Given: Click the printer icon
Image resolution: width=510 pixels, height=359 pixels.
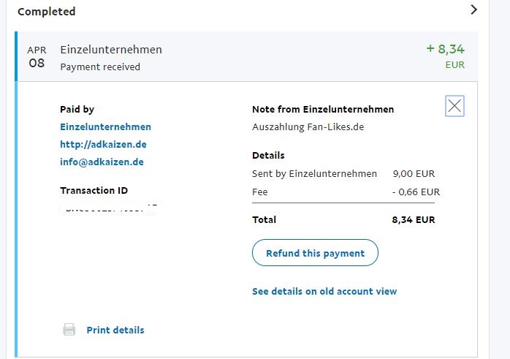Looking at the screenshot, I should 69,330.
